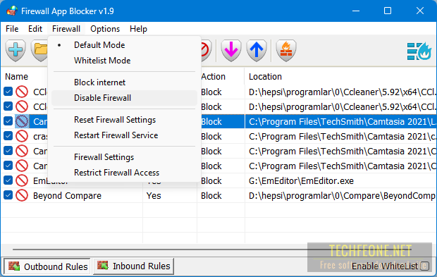Open the Options menu

[x=105, y=29]
